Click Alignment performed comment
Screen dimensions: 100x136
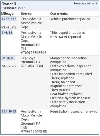tap(66, 86)
